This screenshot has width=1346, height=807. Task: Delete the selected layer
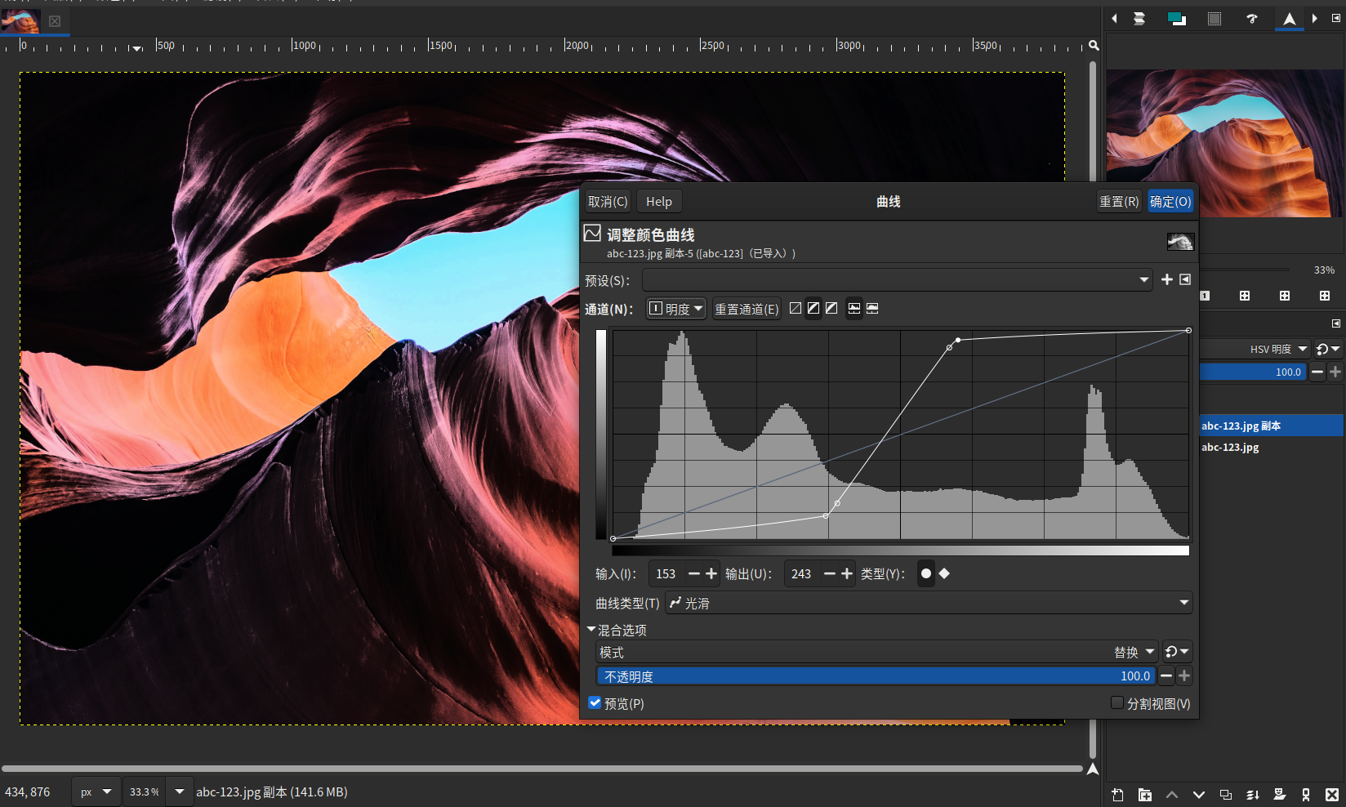1331,795
